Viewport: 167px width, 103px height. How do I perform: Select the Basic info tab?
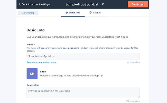coord(73,13)
